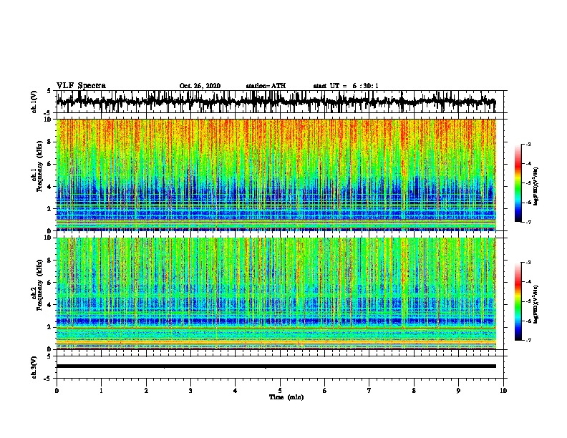Click the "10" tick ending the time axis
567x438 pixels.
tap(503, 391)
